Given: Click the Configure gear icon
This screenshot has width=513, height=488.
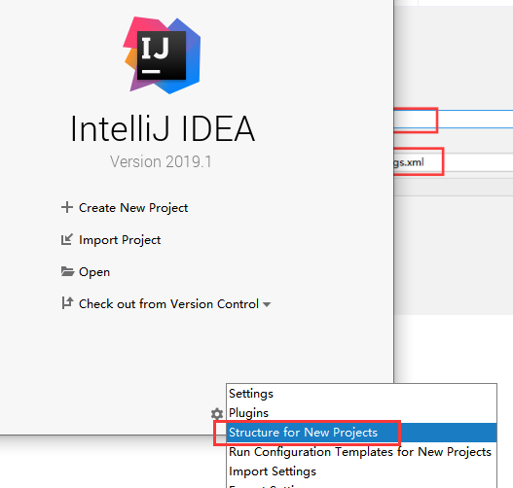Looking at the screenshot, I should 217,414.
